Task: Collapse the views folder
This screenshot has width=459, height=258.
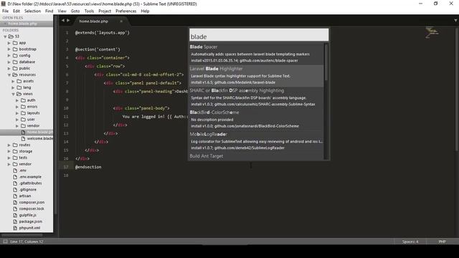Action: 13,94
